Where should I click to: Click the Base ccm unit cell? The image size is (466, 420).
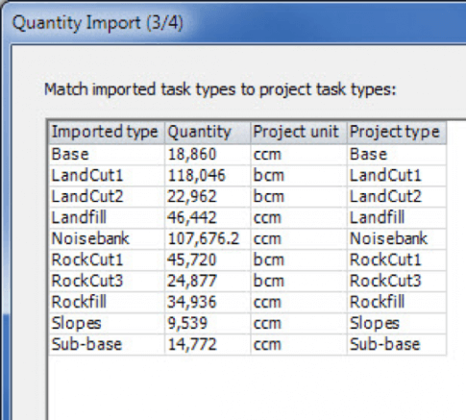299,155
